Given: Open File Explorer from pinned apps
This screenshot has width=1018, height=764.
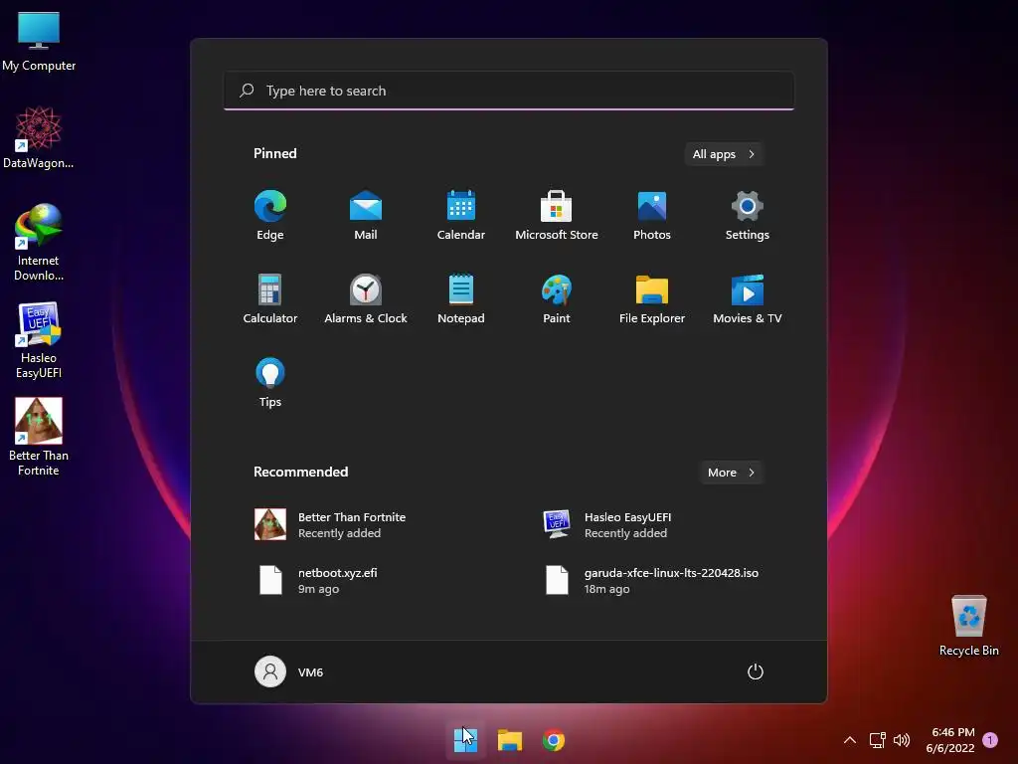Looking at the screenshot, I should point(652,298).
